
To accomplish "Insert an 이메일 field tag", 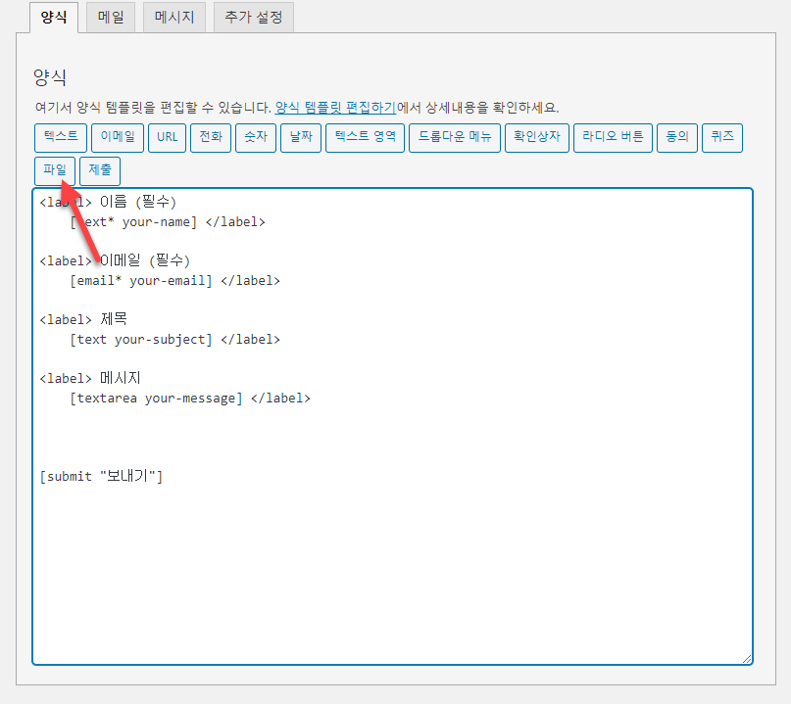I will [118, 138].
